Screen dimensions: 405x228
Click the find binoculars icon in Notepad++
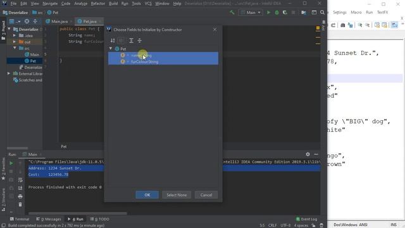[x=343, y=25]
